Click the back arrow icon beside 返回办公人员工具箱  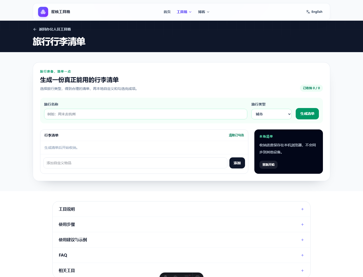click(35, 29)
